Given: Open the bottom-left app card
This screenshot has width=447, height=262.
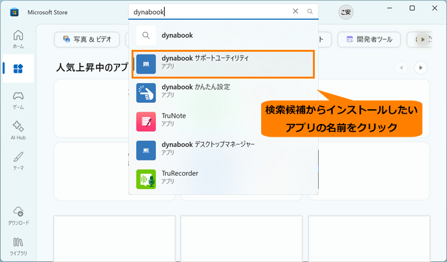Looking at the screenshot, I should pyautogui.click(x=114, y=238).
